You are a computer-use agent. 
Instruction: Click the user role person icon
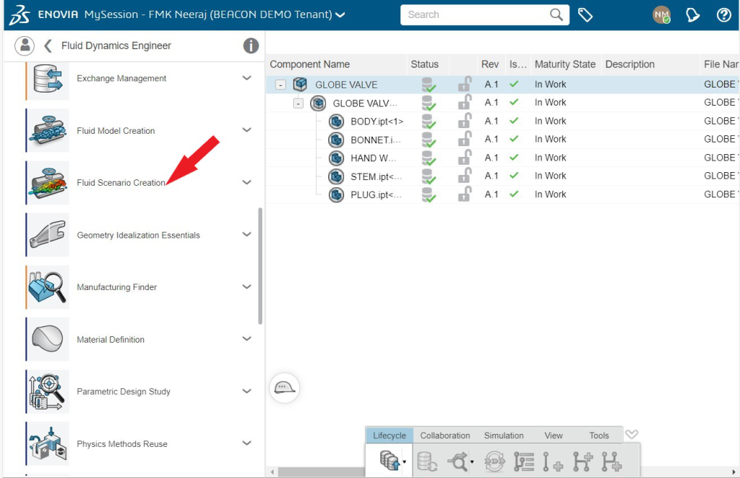[25, 46]
